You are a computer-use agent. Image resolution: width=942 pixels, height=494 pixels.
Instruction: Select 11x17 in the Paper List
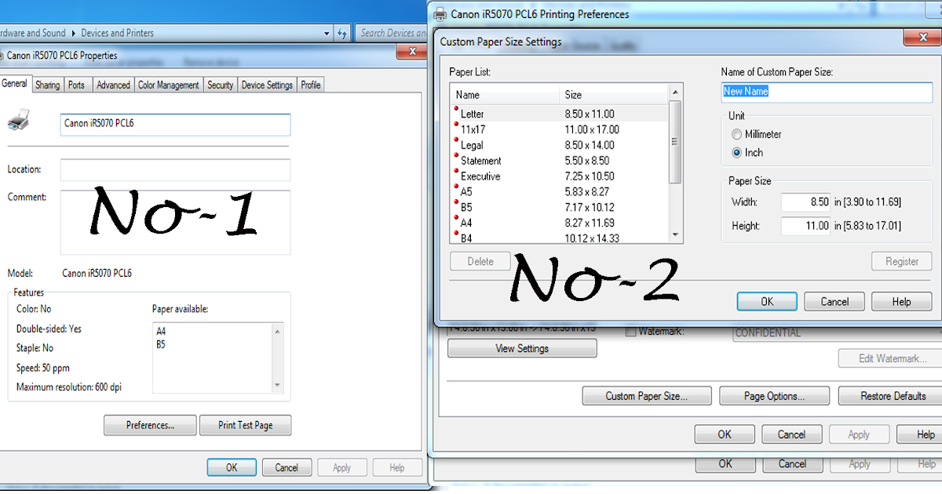(x=560, y=129)
